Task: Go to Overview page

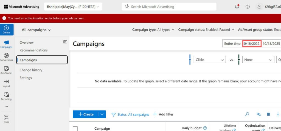Action: 27,42
